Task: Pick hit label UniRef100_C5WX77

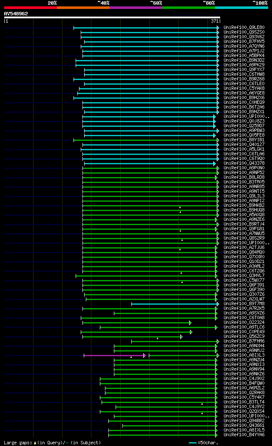Action: coord(244,280)
